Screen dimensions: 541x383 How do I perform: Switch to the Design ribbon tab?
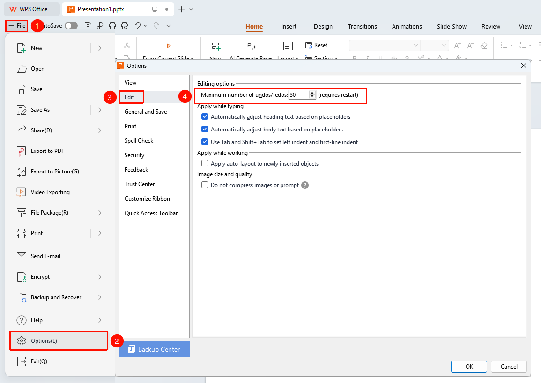323,27
